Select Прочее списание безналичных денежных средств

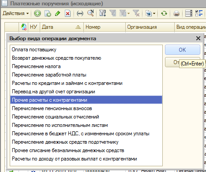click(x=86, y=150)
